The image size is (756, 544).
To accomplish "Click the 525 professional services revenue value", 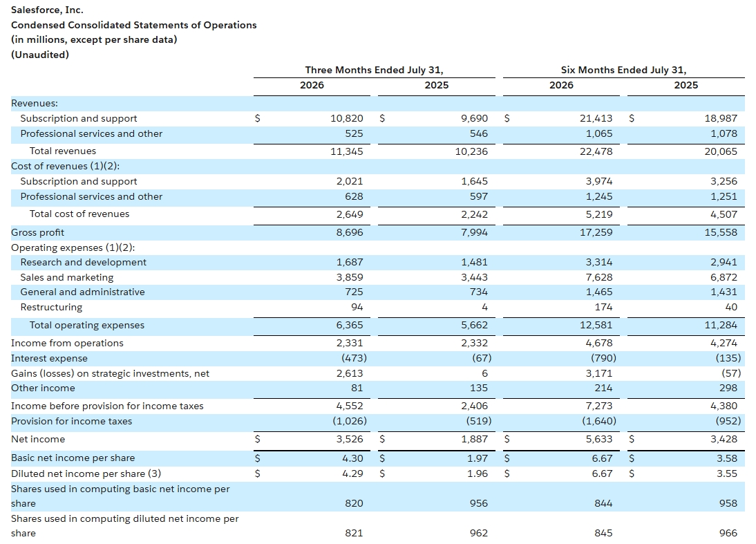I will pos(354,133).
